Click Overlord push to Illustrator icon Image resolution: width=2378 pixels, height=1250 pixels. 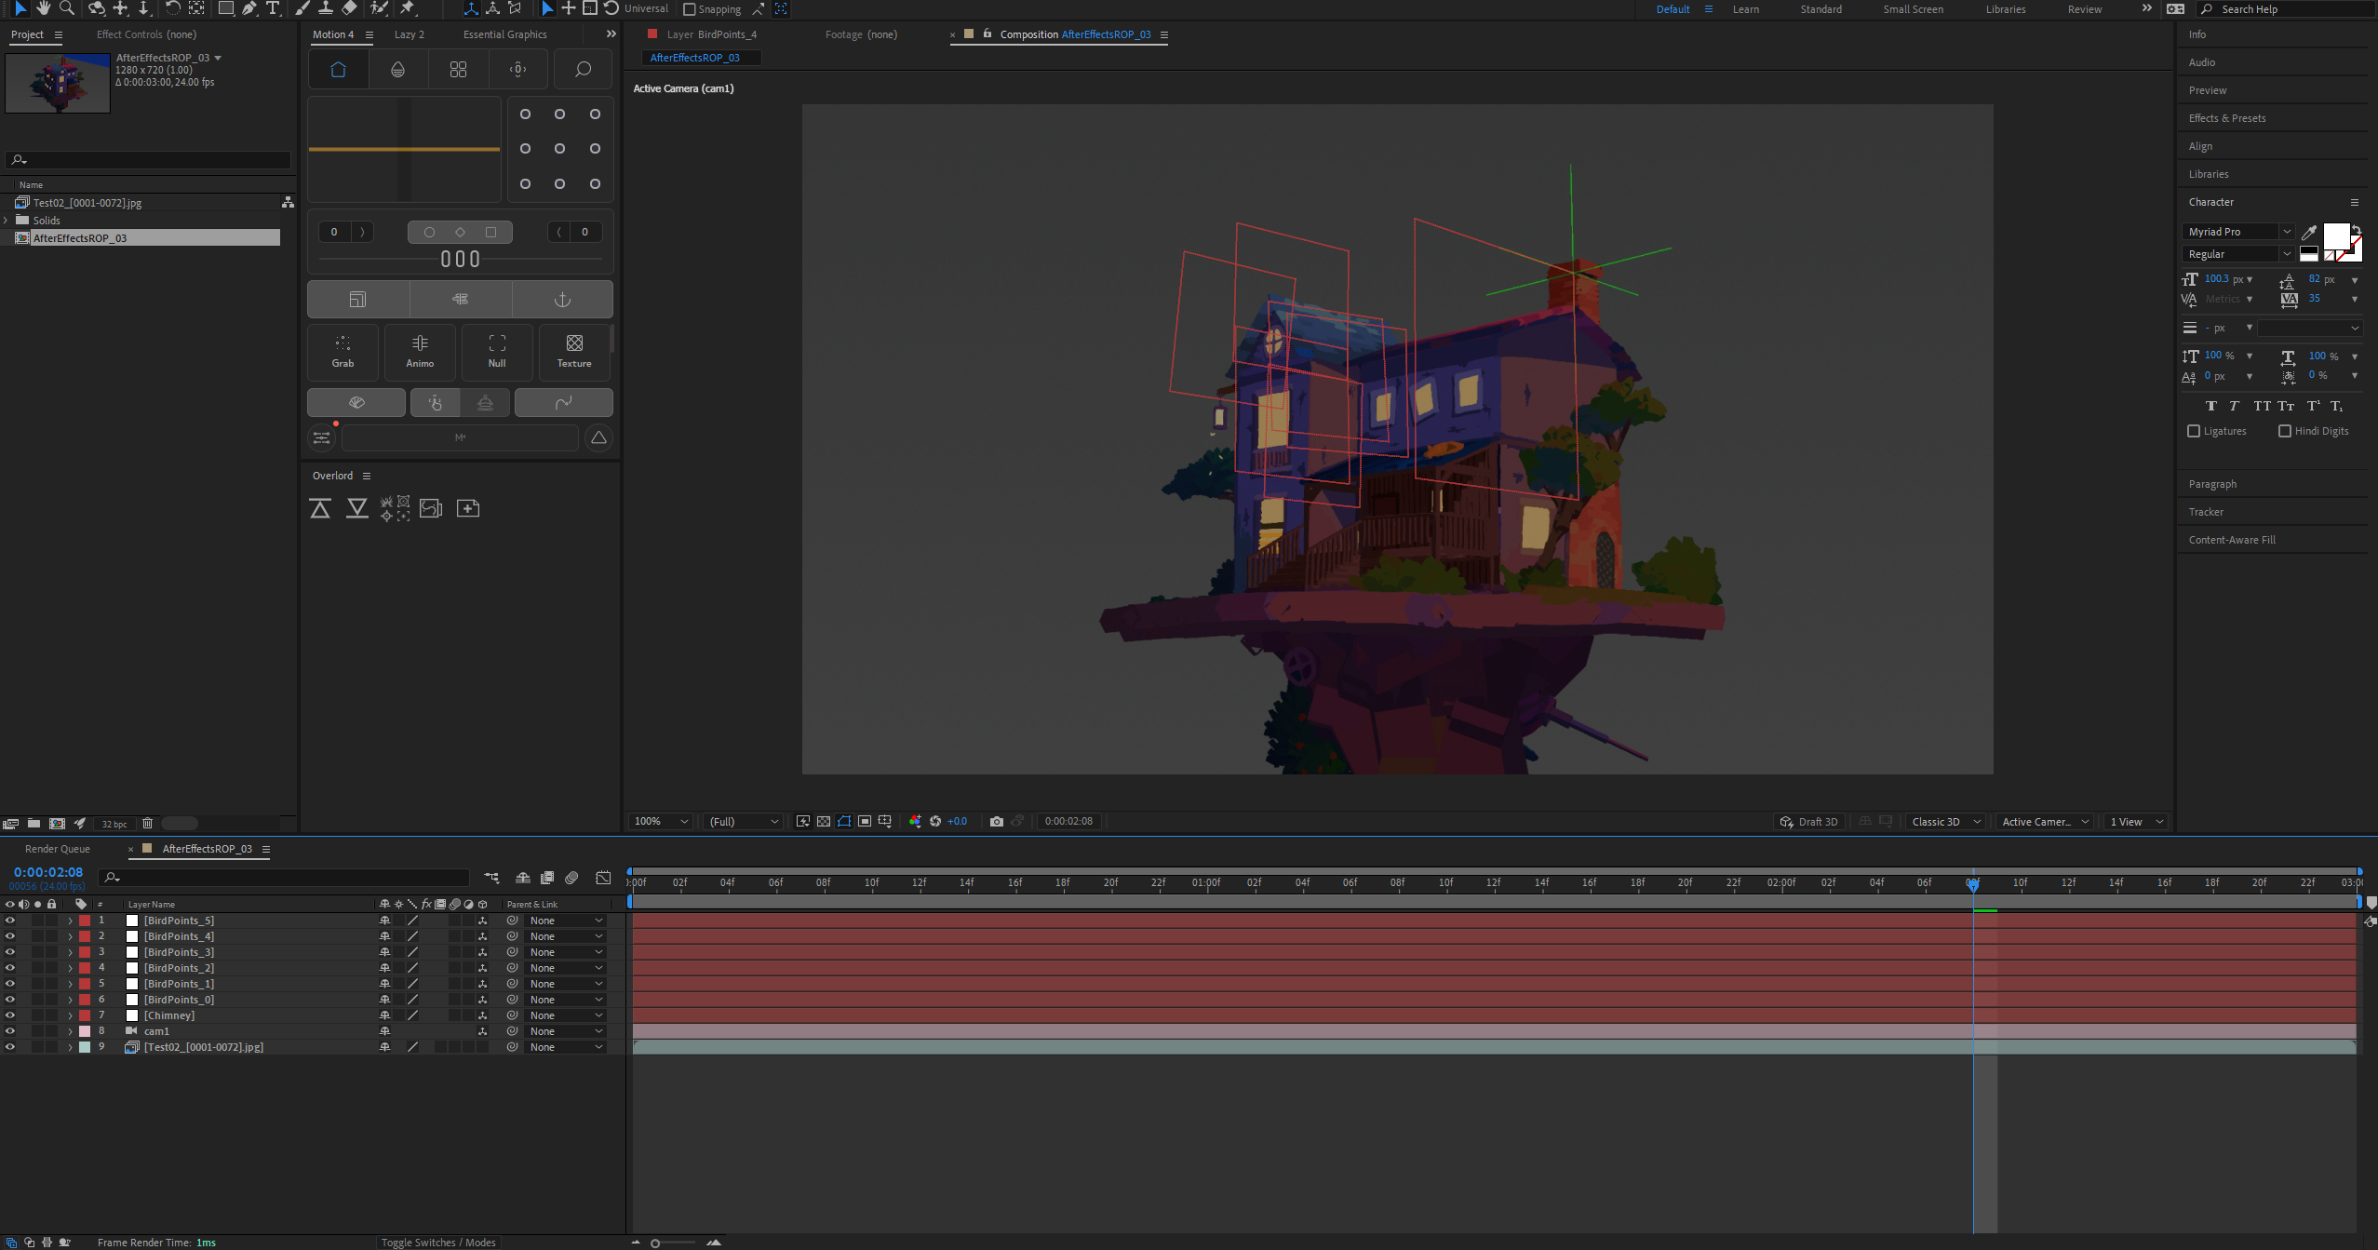320,508
